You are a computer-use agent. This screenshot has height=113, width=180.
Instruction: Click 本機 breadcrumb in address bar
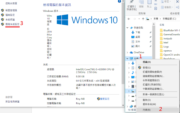click(156, 19)
